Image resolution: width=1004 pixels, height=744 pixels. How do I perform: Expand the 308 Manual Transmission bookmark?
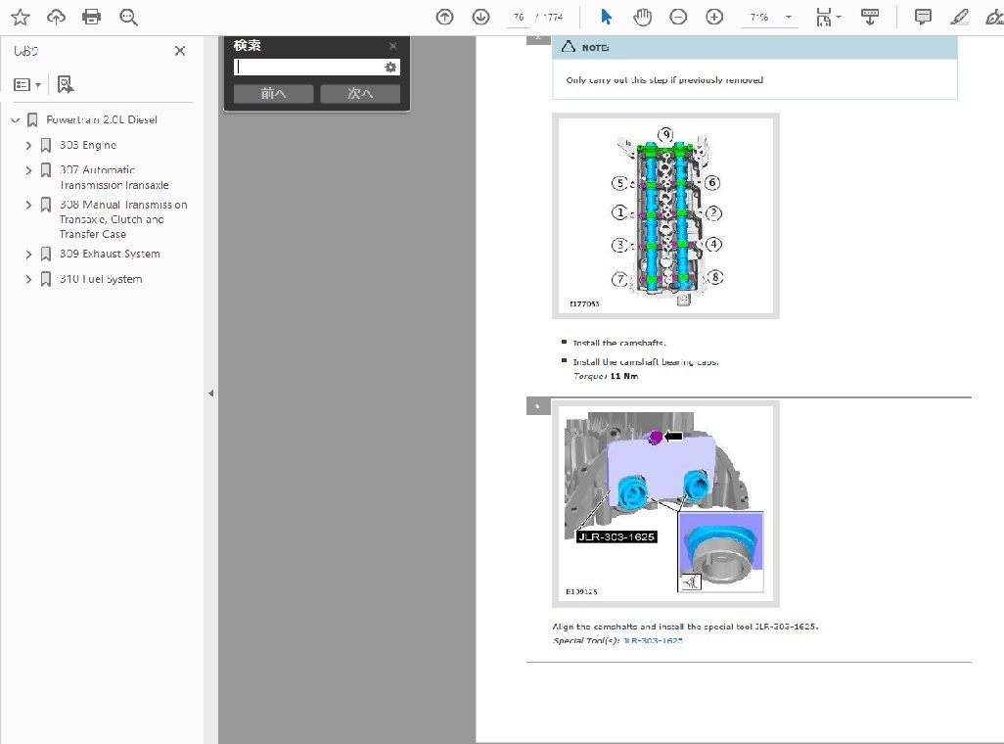point(28,205)
